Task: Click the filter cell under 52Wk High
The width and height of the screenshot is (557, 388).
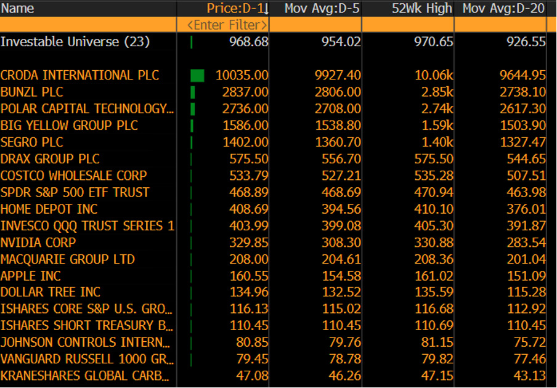Action: 408,25
